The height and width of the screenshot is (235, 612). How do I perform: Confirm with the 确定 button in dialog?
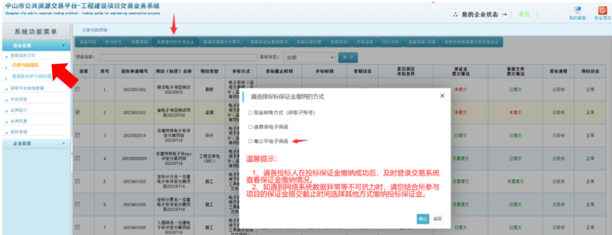[x=423, y=219]
